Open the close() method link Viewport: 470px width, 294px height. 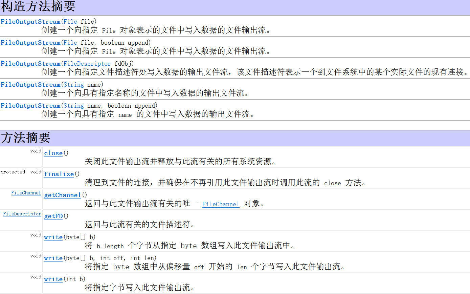[53, 153]
